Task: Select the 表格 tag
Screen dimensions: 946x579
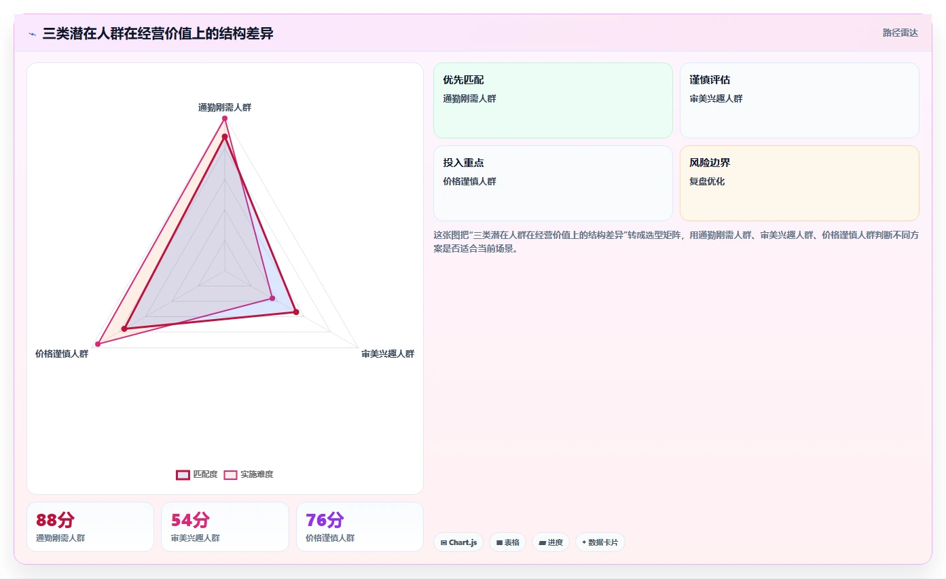Action: tap(507, 542)
